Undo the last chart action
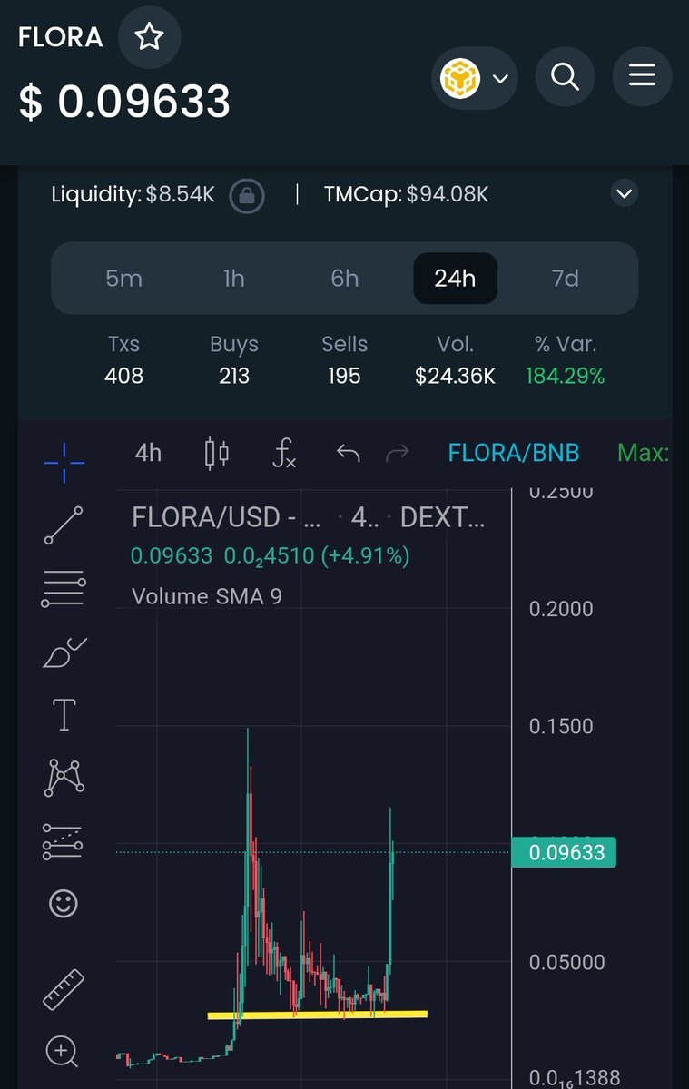Image resolution: width=689 pixels, height=1089 pixels. coord(348,453)
